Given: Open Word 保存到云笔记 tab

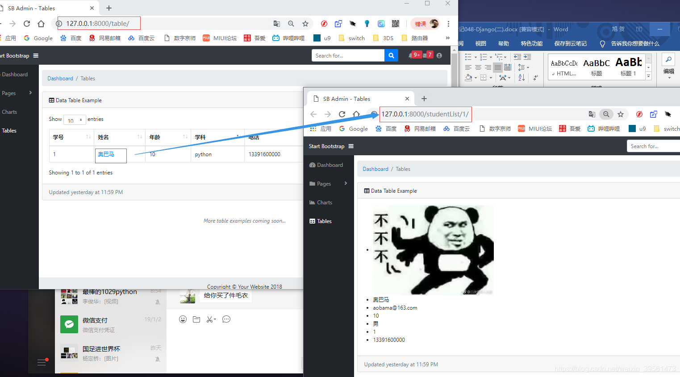Looking at the screenshot, I should tap(570, 43).
